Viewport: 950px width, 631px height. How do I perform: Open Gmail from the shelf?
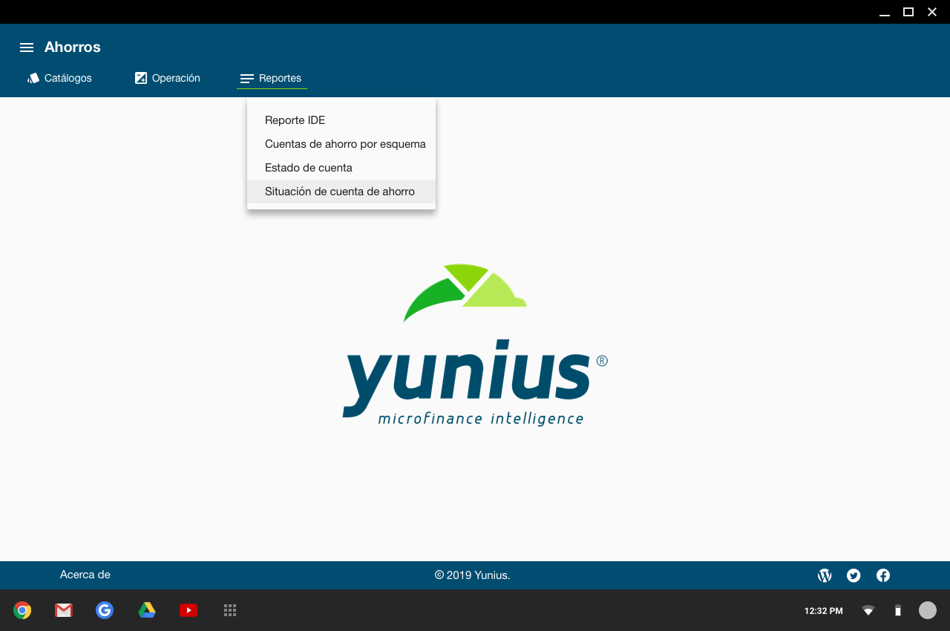[x=64, y=610]
